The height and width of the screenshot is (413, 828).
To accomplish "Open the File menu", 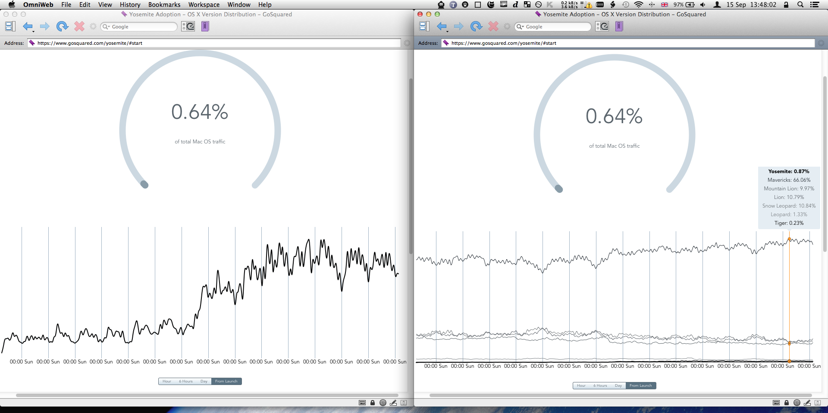I will [66, 5].
